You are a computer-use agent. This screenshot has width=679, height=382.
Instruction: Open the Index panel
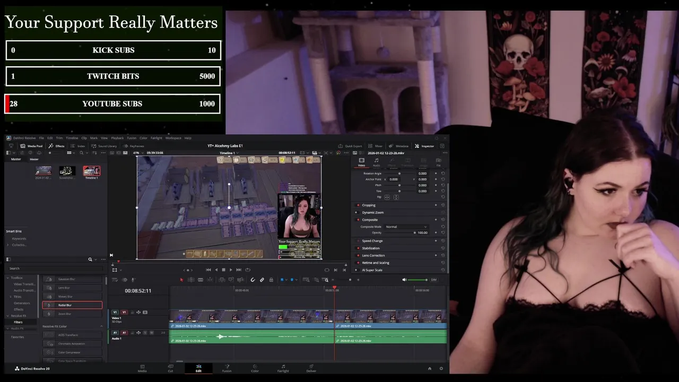(78, 146)
